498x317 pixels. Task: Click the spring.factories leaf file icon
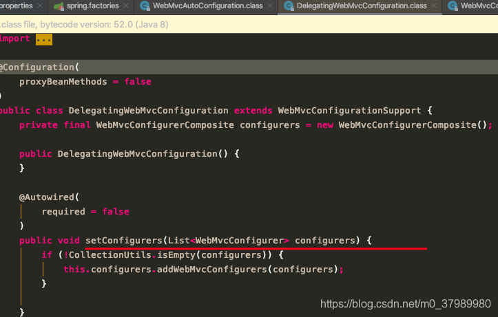coord(59,6)
